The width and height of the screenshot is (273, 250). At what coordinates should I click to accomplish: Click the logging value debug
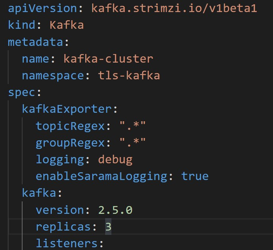[115, 160]
